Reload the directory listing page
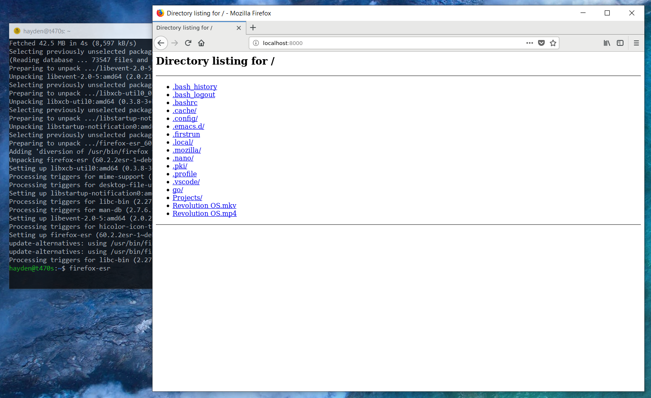651x398 pixels. tap(188, 43)
